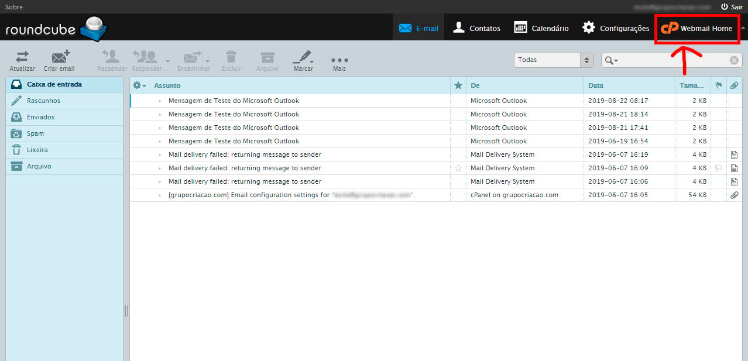Click the Sobre link in top bar
Viewport: 748px width, 361px height.
pos(14,7)
